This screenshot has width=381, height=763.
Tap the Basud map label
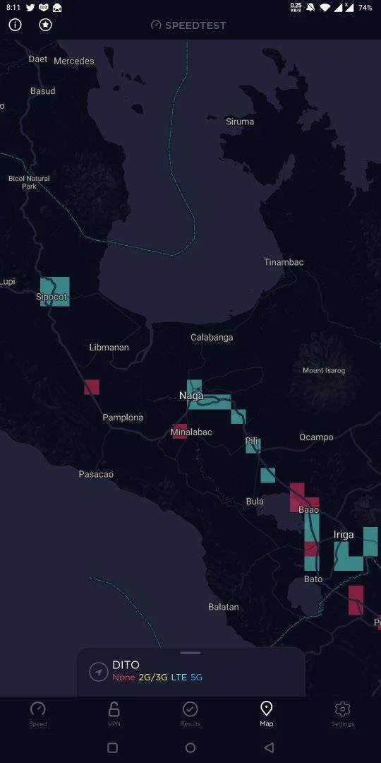tap(43, 91)
